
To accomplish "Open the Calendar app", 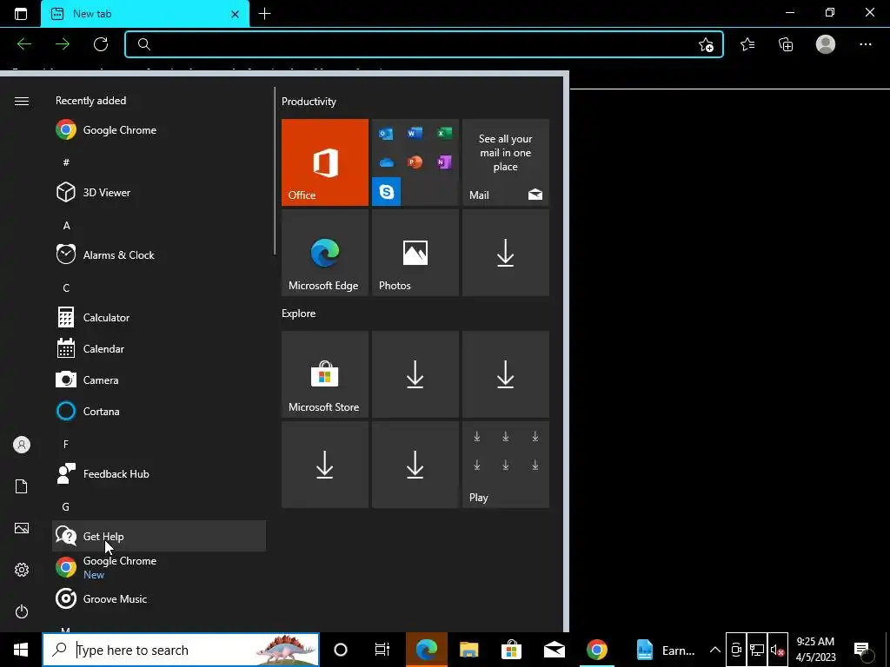I will point(159,348).
